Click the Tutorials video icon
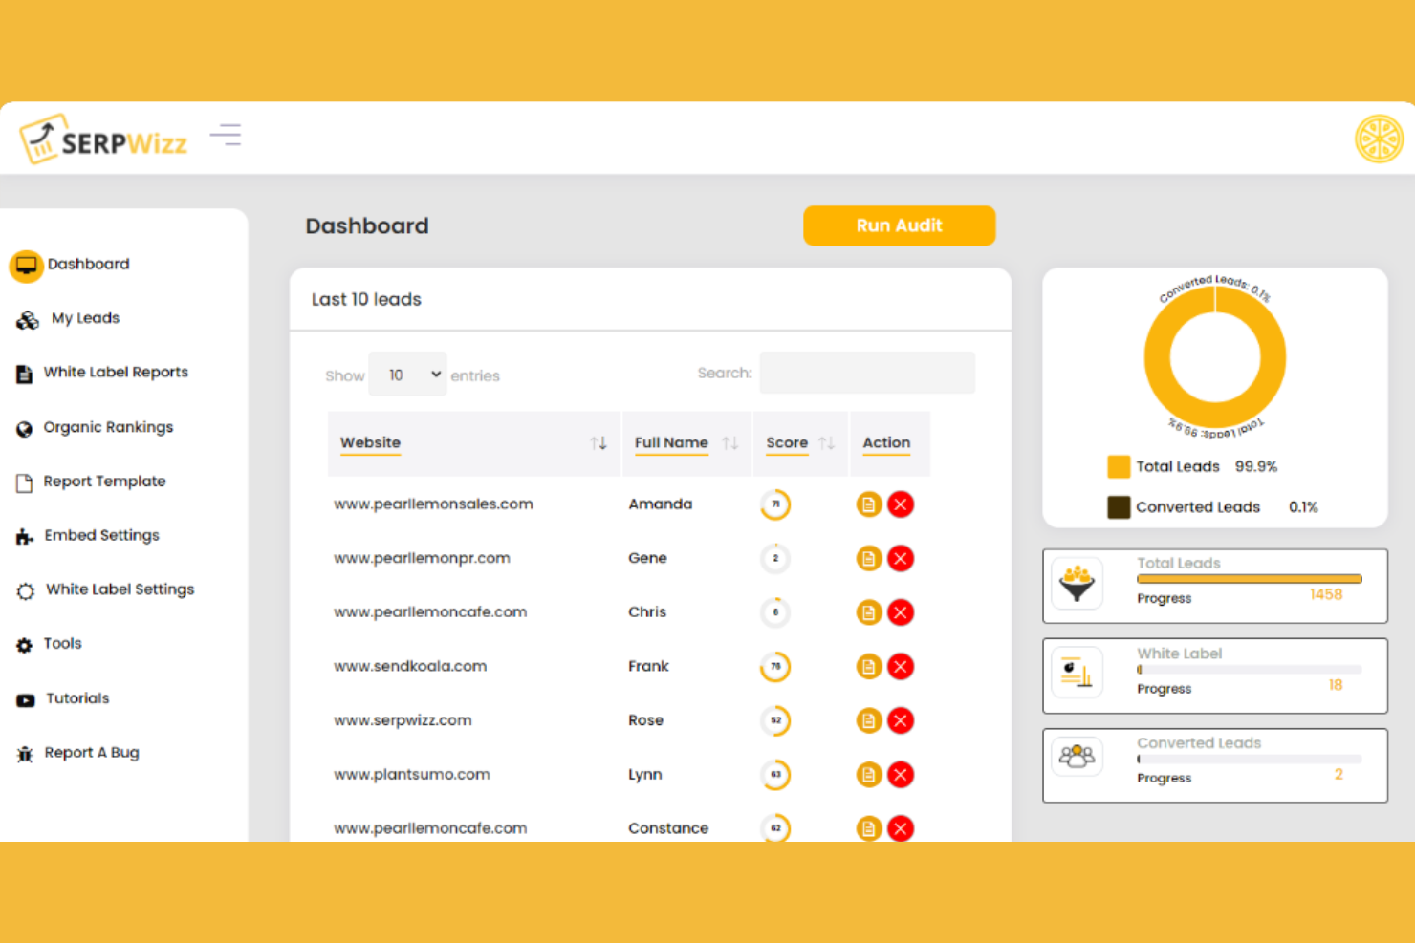This screenshot has height=943, width=1415. (26, 700)
